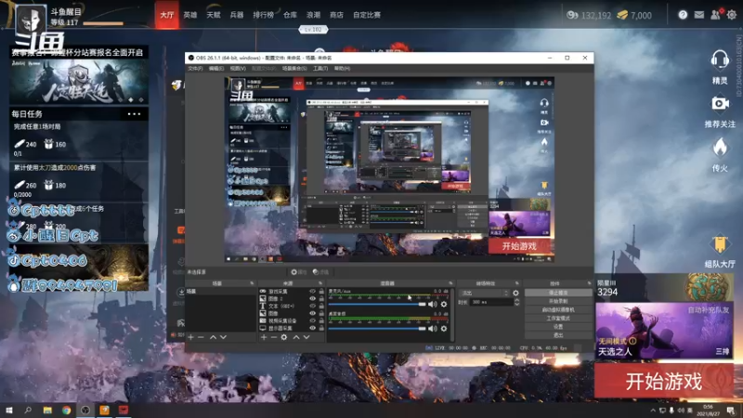Open the 推荐关注 camera icon
This screenshot has height=418, width=743.
pyautogui.click(x=719, y=103)
